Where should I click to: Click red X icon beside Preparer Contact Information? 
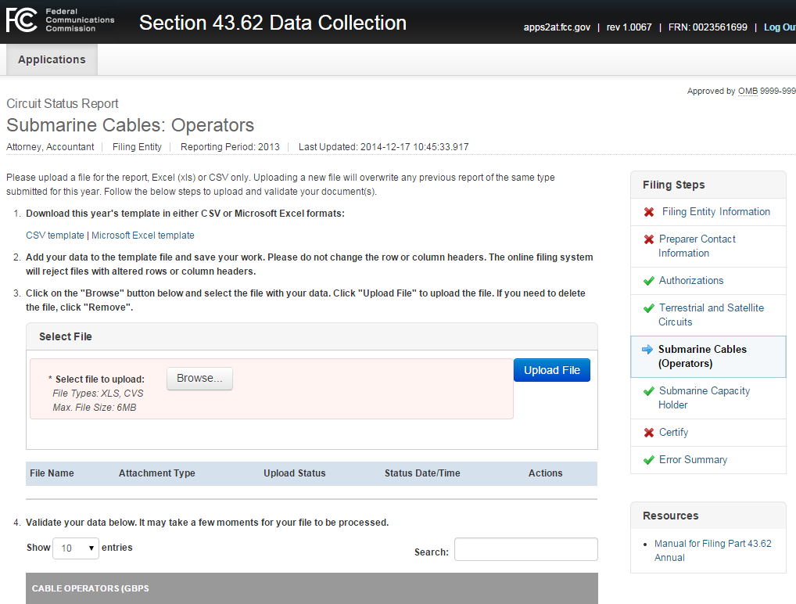coord(649,239)
